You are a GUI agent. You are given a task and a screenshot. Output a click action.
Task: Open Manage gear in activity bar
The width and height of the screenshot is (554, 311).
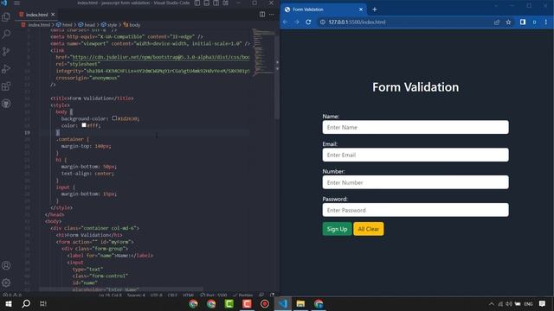click(x=6, y=282)
